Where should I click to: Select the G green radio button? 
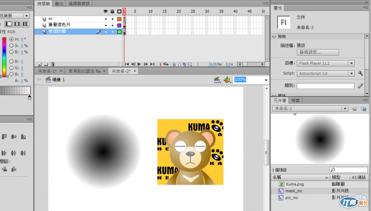tap(11, 68)
